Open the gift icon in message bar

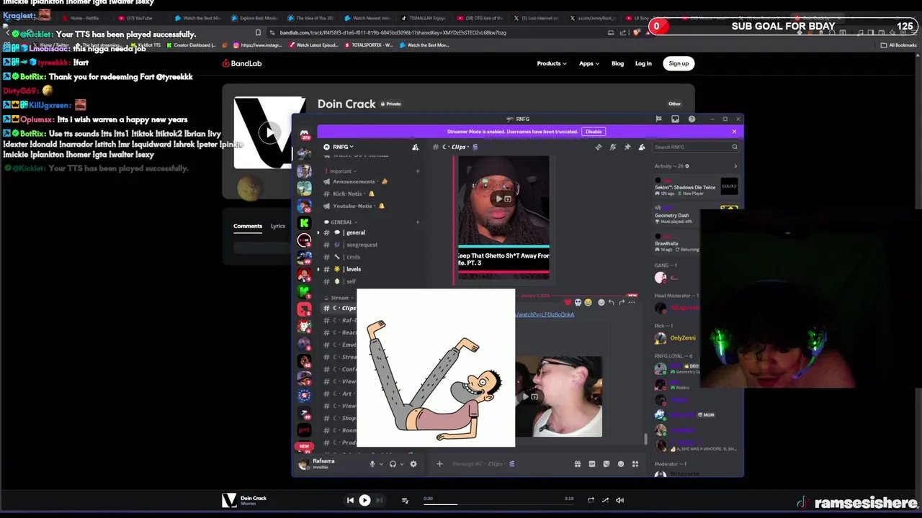tap(577, 464)
